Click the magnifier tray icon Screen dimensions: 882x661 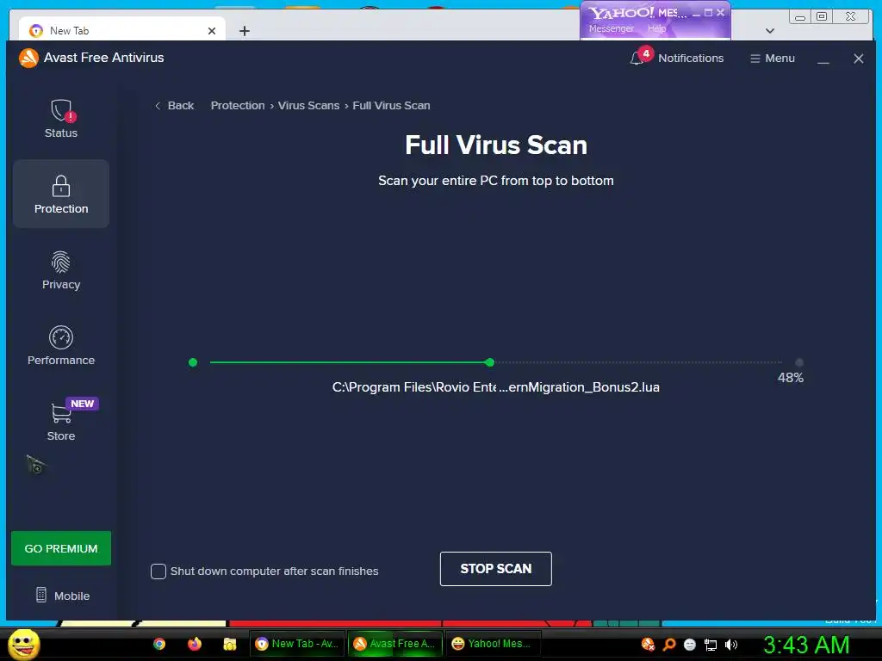coord(668,644)
